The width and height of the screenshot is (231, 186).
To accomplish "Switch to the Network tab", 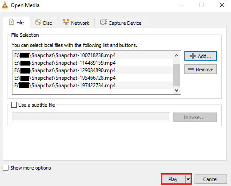I will [x=76, y=23].
